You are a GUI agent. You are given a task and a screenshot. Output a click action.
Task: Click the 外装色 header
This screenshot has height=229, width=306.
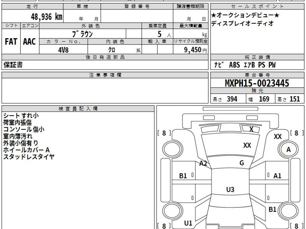[x=91, y=26]
